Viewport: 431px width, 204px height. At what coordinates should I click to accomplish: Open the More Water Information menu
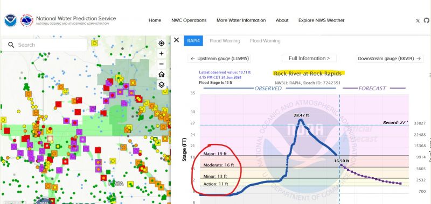point(241,20)
